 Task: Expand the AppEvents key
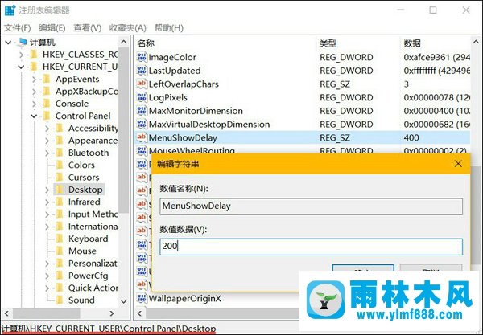pyautogui.click(x=34, y=80)
